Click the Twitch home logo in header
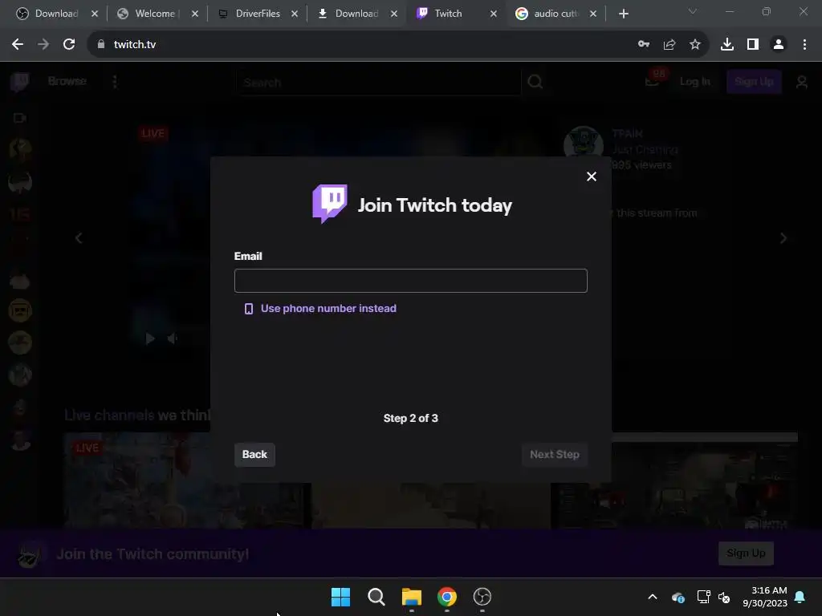This screenshot has height=616, width=822. (x=20, y=82)
